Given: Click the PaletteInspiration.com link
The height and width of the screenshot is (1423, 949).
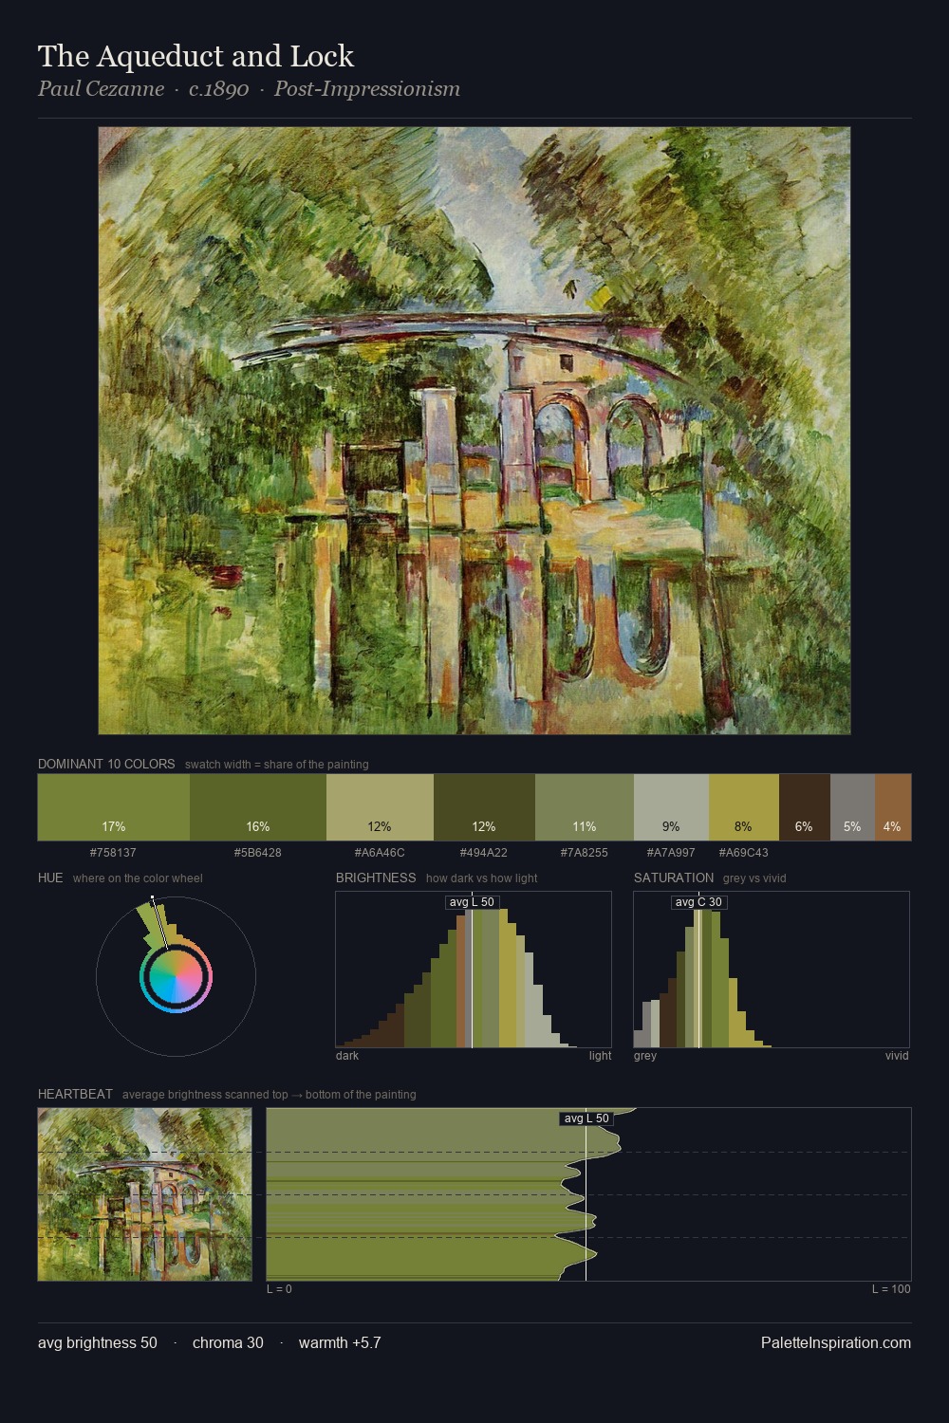Looking at the screenshot, I should click(x=836, y=1342).
